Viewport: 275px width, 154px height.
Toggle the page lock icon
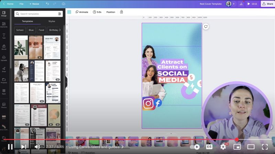pos(121,12)
